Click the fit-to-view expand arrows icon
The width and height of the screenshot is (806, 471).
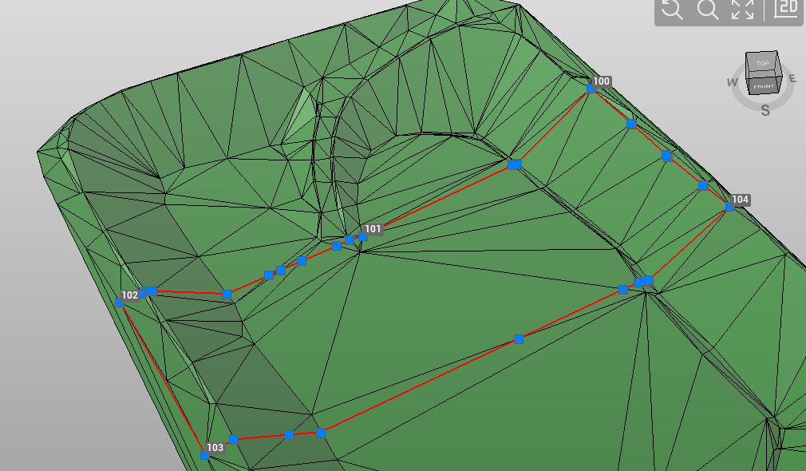pyautogui.click(x=742, y=11)
